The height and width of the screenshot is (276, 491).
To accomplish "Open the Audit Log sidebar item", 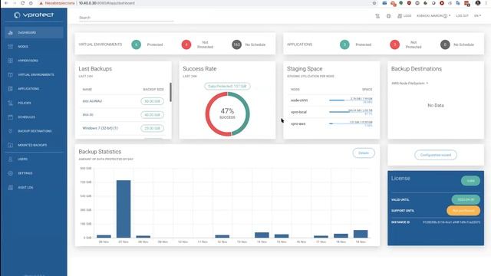I will click(34, 187).
